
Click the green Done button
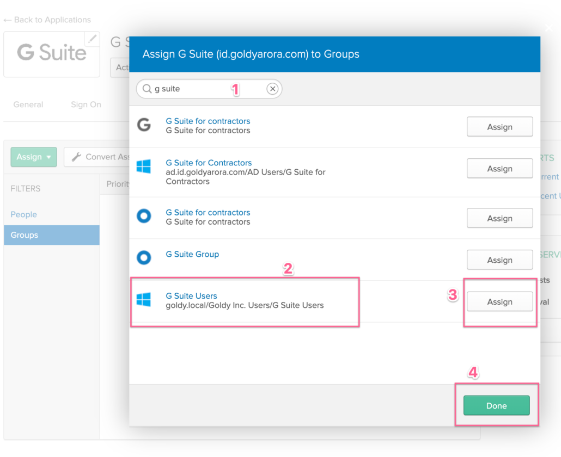tap(497, 405)
